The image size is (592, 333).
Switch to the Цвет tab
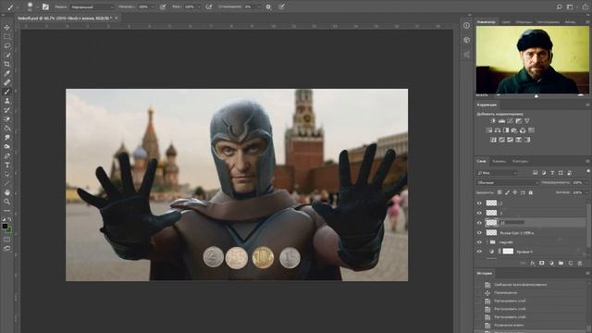[506, 22]
